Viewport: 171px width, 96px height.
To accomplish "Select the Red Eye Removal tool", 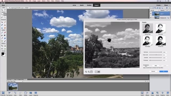I will [x=2, y=22].
